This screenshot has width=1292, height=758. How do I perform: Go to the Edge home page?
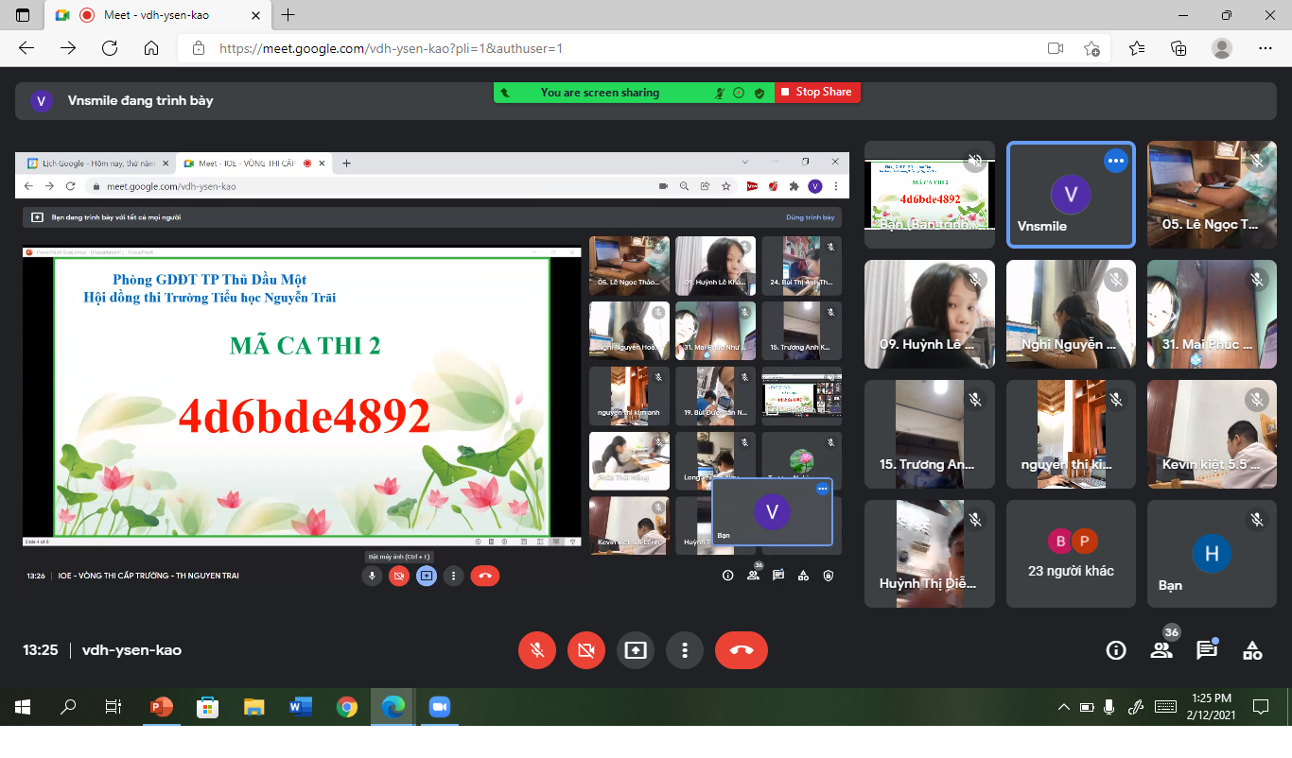coord(151,48)
